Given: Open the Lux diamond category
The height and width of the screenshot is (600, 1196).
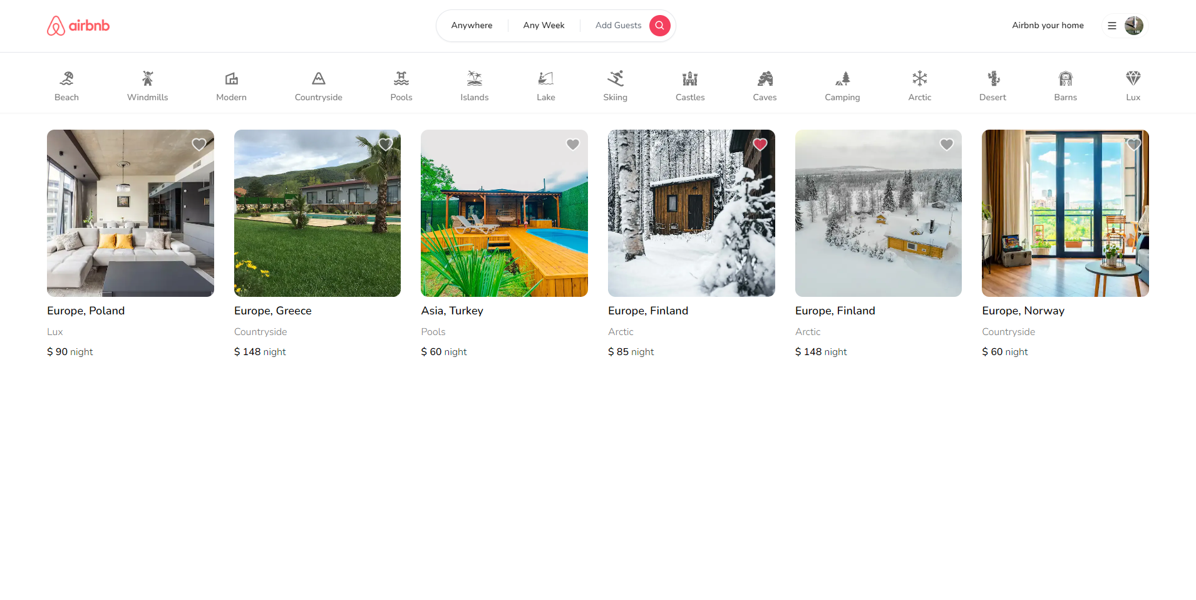Looking at the screenshot, I should 1133,79.
